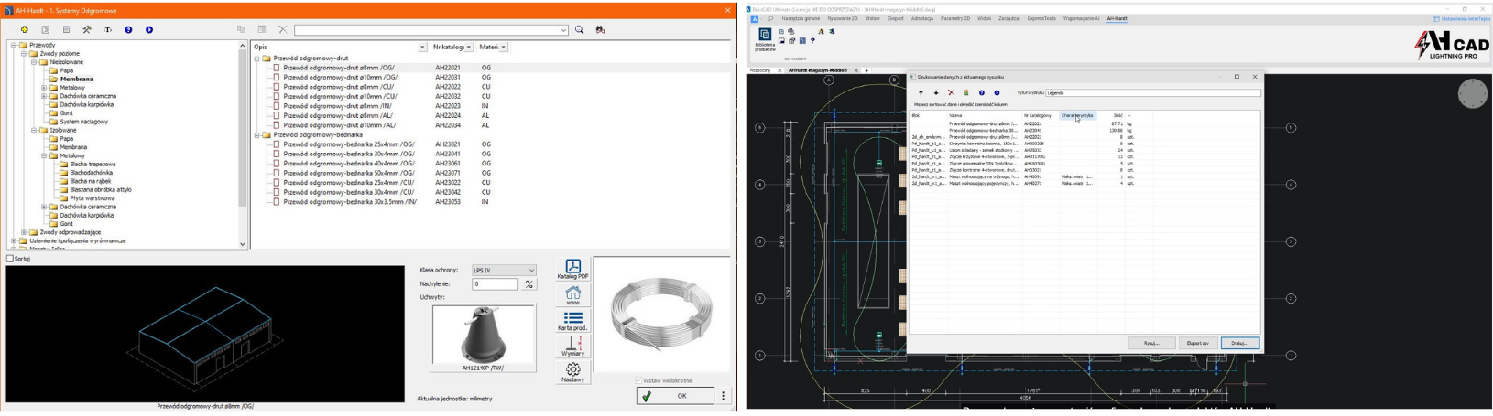Click the Wymiary dimensions icon
1493x416 pixels.
click(x=572, y=346)
